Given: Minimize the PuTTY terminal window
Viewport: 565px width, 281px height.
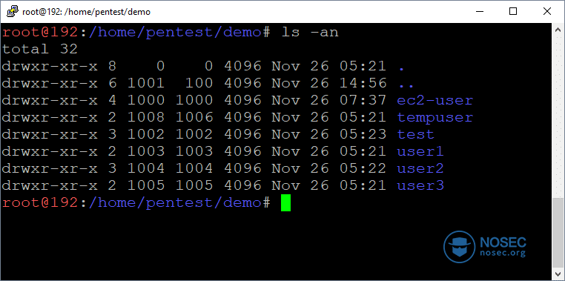Looking at the screenshot, I should 479,12.
